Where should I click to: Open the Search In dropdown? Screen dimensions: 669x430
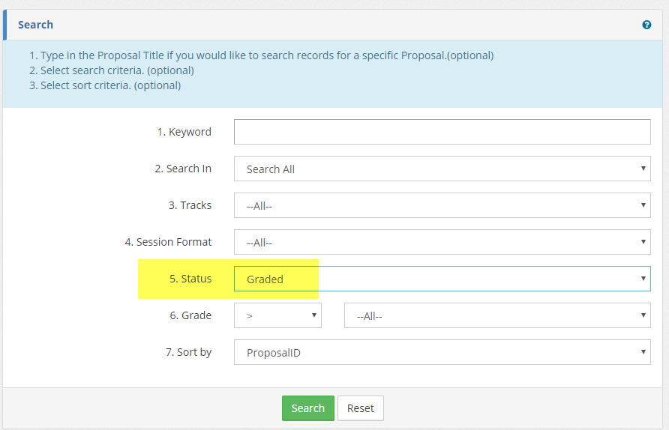(x=442, y=169)
